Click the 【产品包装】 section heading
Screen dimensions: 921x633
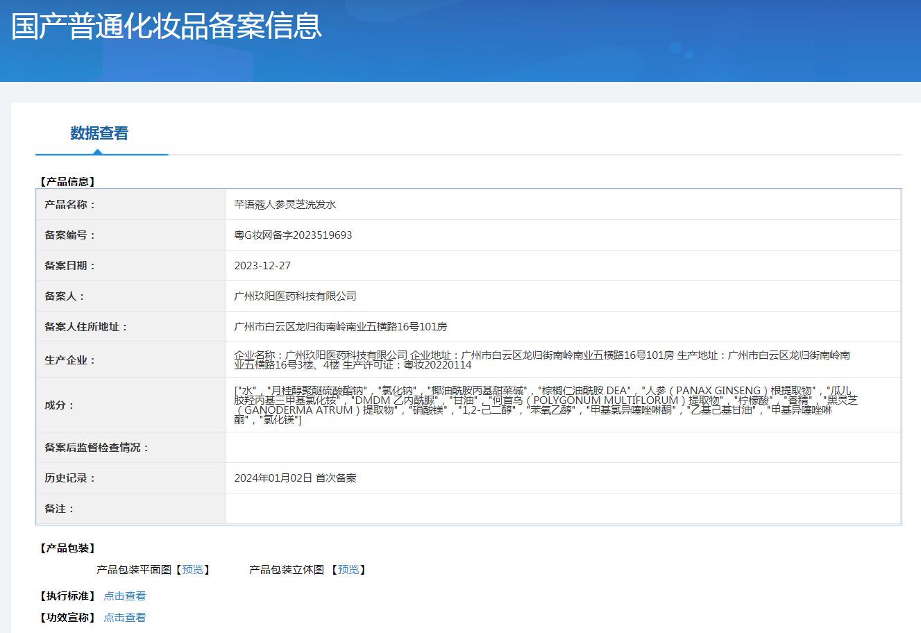[67, 548]
